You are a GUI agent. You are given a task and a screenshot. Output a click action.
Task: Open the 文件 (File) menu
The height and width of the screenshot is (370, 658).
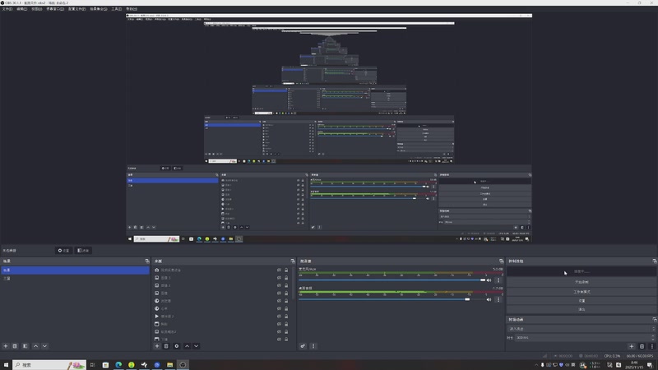[7, 9]
